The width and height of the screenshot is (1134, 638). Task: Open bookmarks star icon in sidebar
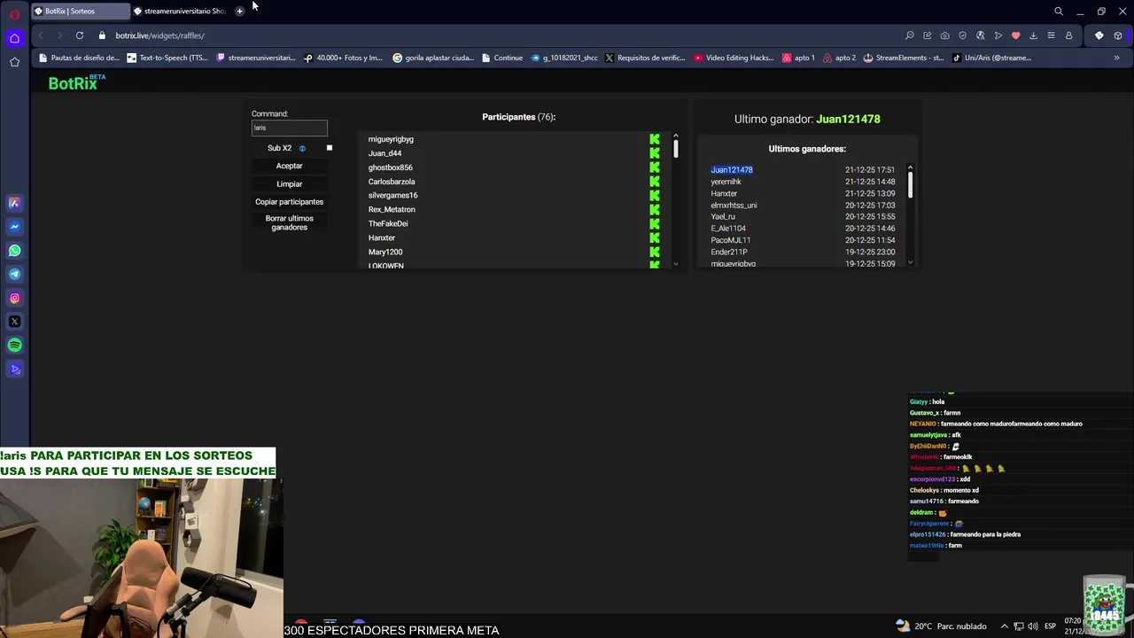click(14, 62)
